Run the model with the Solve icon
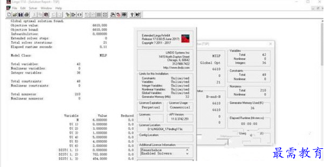Image resolution: width=327 pixels, height=167 pixels. [x=87, y=15]
